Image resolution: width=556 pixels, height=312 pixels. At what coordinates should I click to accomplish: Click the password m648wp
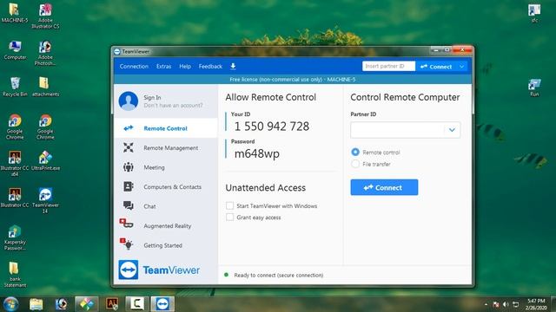[257, 153]
